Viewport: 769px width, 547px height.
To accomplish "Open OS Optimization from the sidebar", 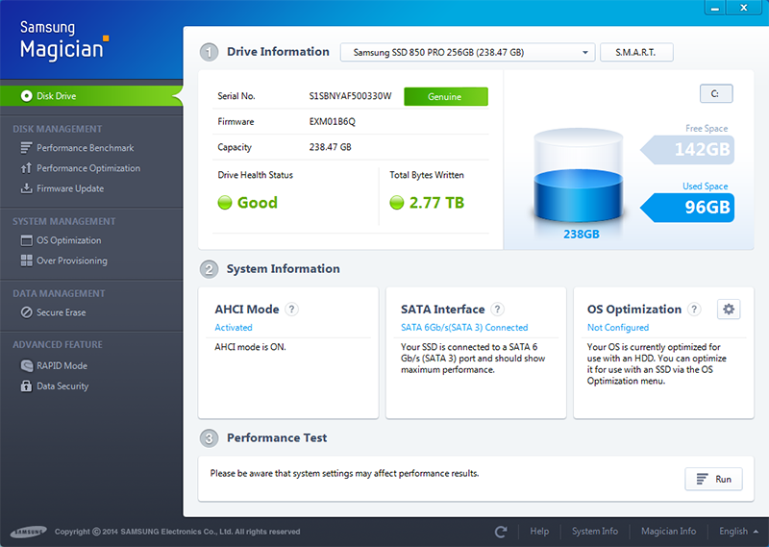I will (68, 240).
